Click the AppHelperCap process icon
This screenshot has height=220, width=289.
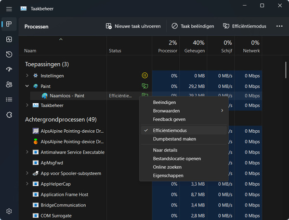click(x=35, y=184)
